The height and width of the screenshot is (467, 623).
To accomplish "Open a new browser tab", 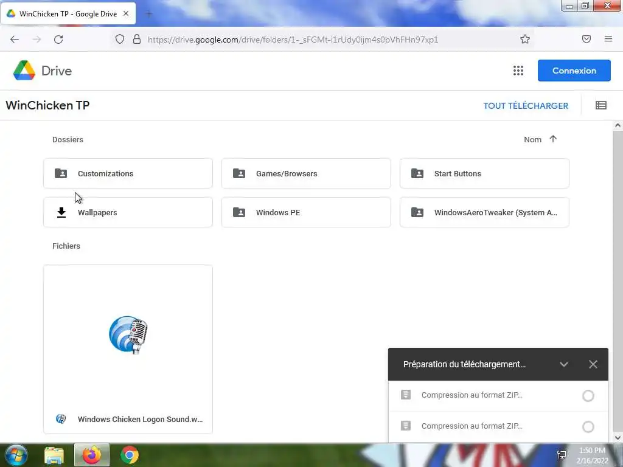I will (x=149, y=14).
